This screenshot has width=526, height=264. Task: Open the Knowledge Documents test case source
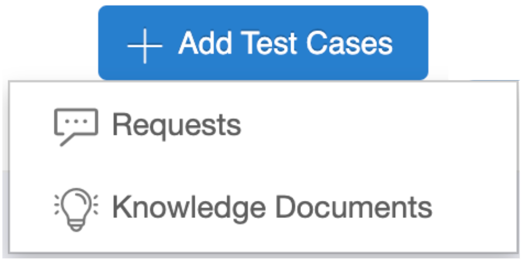272,207
